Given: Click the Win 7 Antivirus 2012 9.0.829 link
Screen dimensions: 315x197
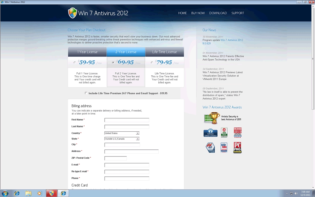Looking at the screenshot, I should [232, 40].
